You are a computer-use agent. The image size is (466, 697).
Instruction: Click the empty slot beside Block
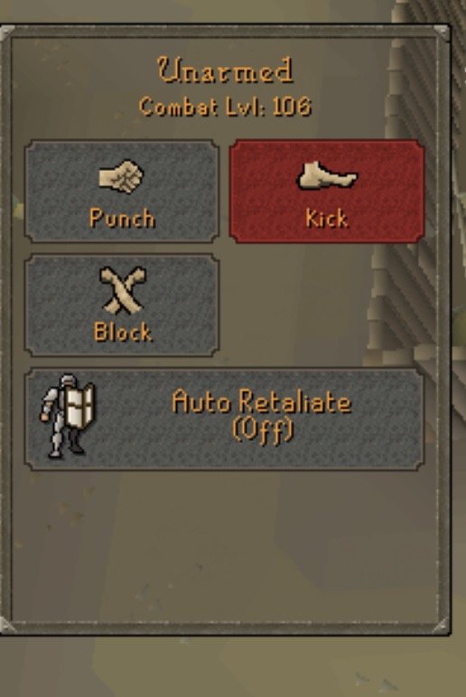[327, 306]
